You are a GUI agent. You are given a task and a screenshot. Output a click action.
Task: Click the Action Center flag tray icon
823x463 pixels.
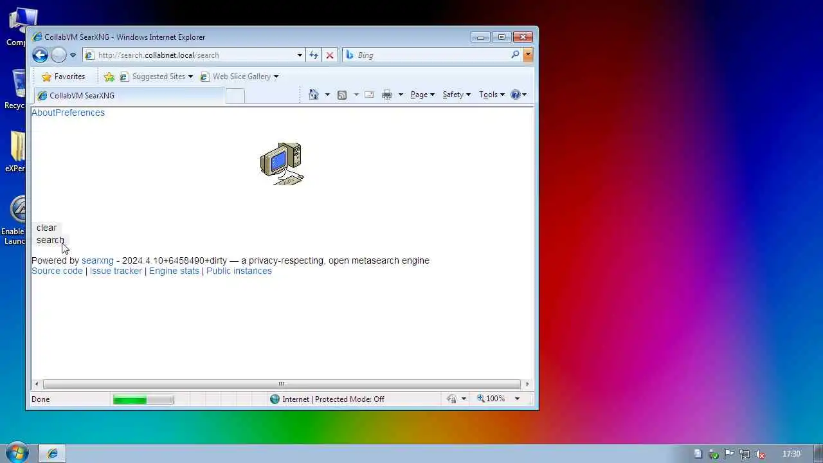[x=730, y=454]
